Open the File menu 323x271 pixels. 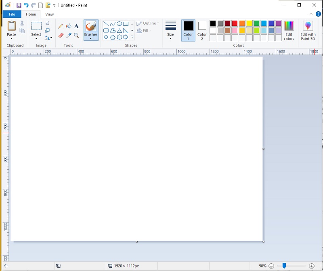coord(12,14)
